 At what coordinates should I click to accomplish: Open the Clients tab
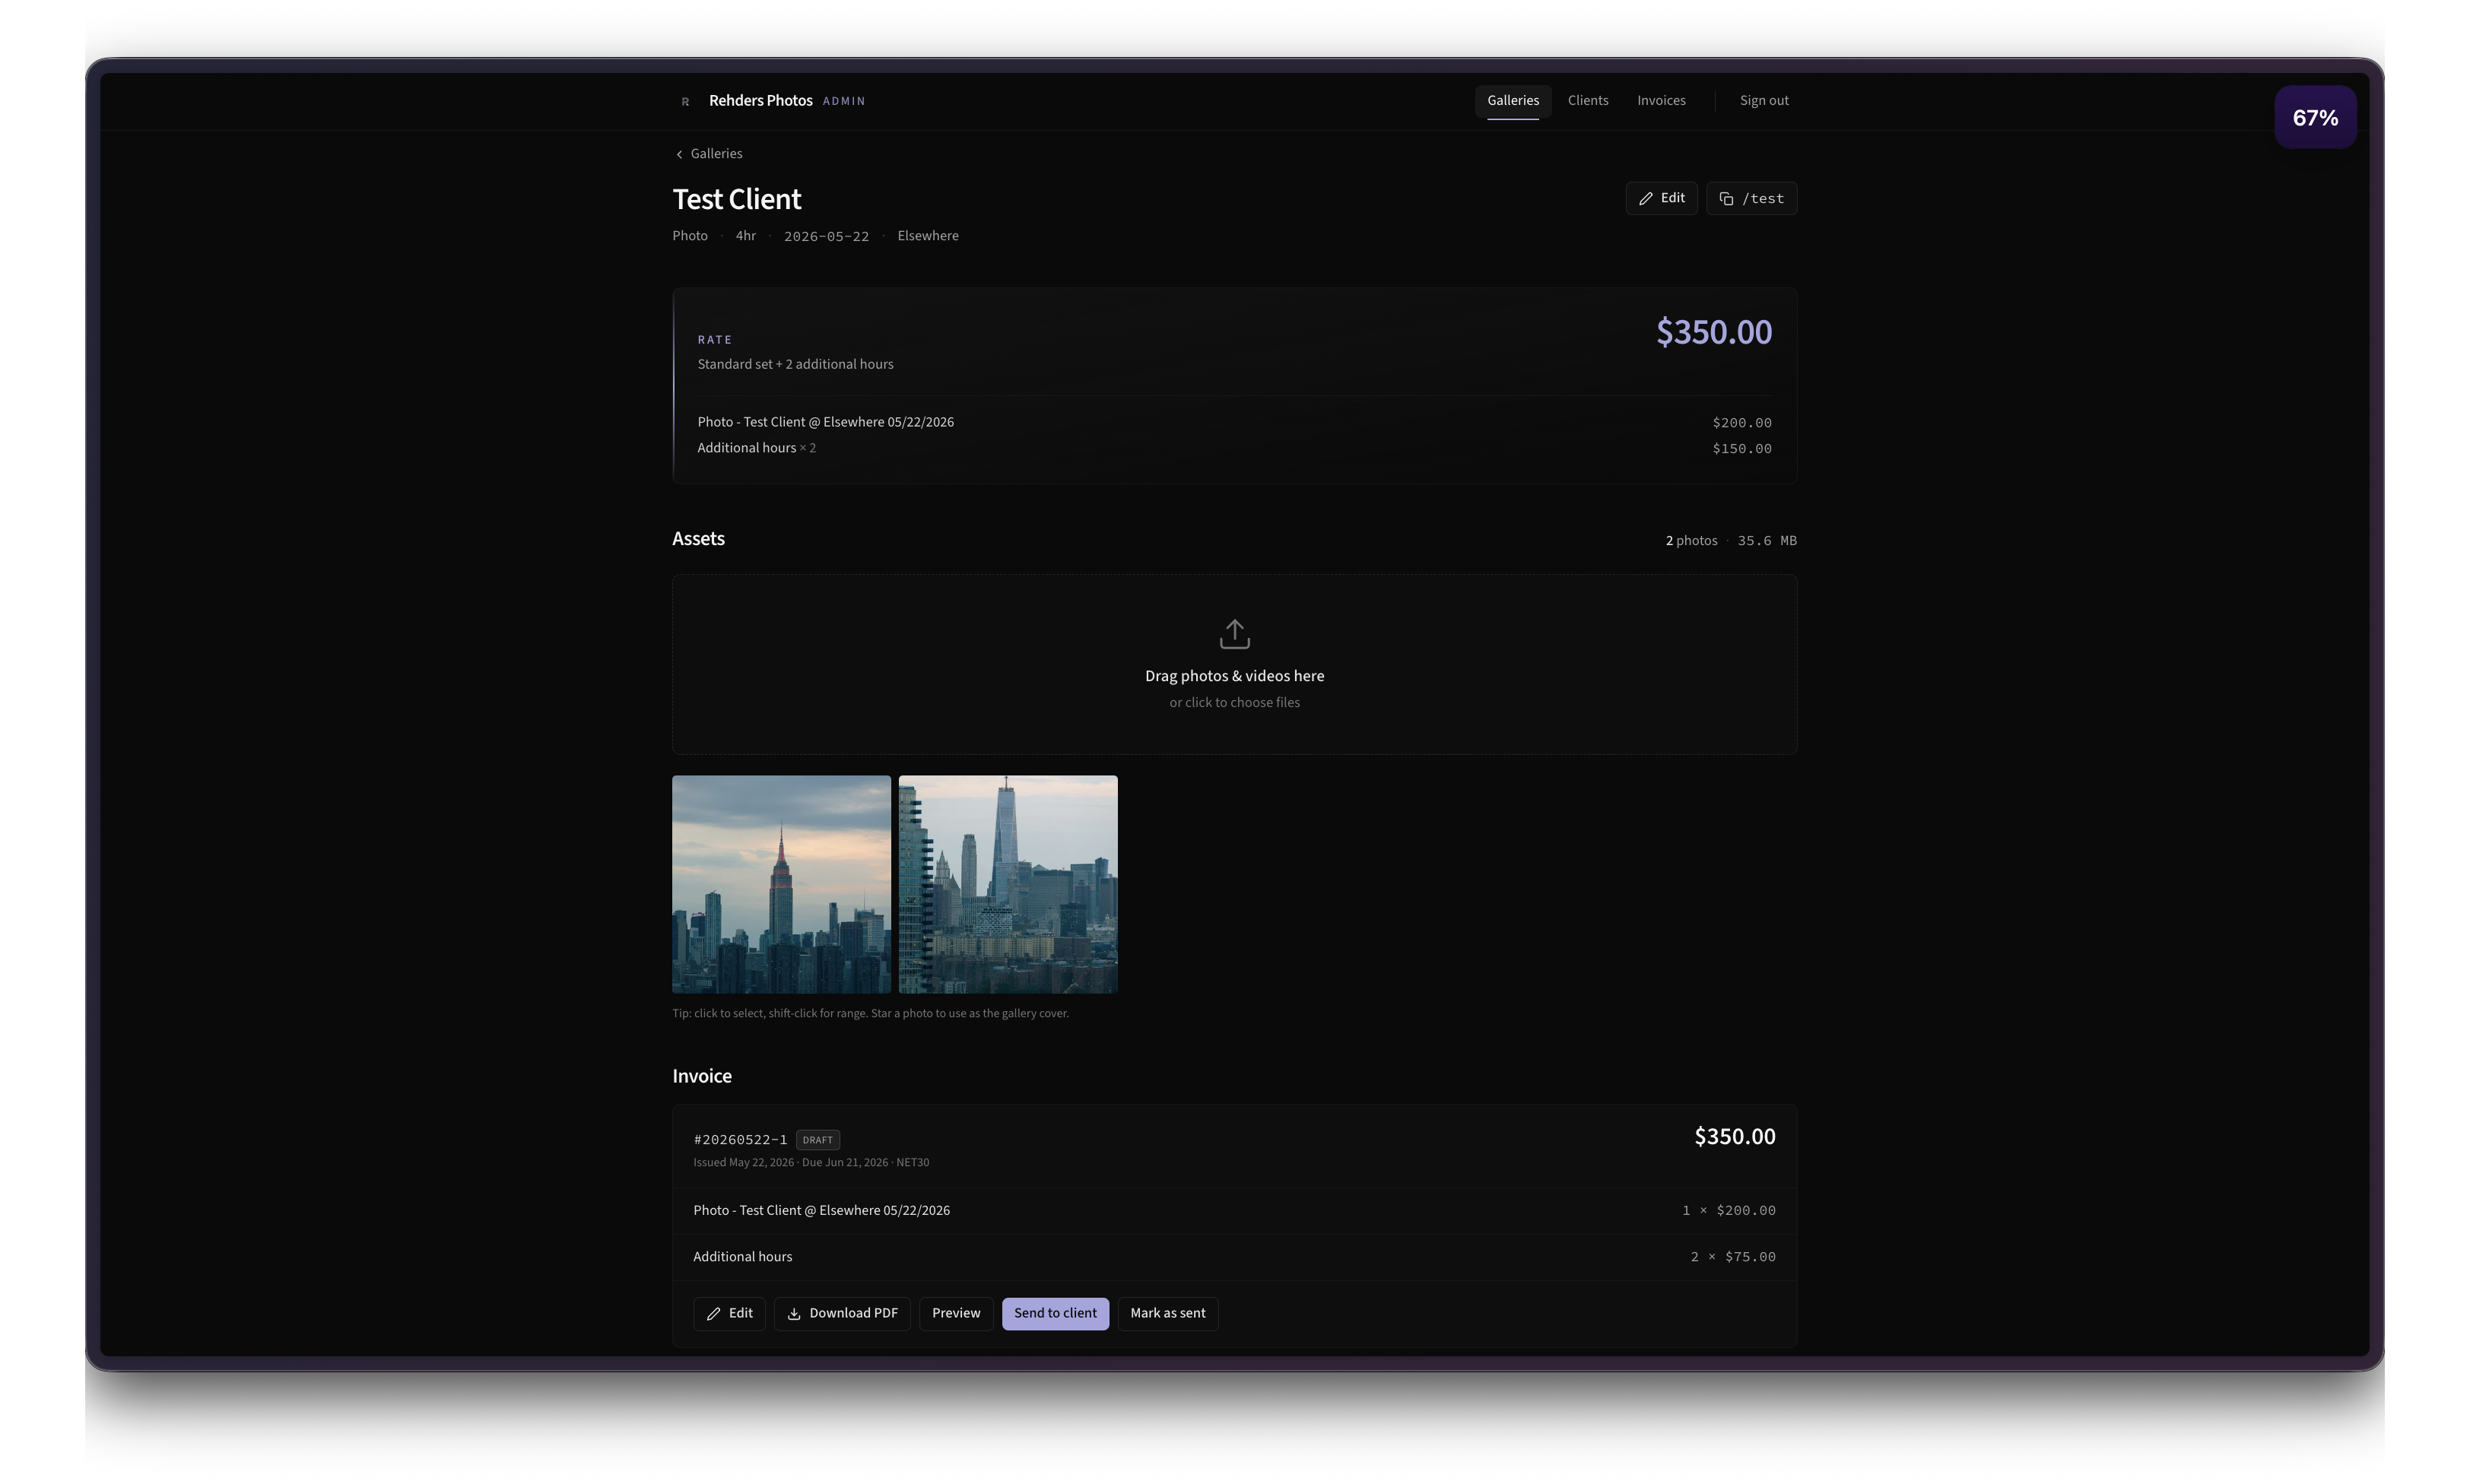(1587, 101)
